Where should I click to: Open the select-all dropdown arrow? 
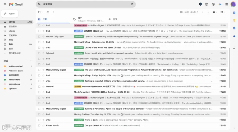click(x=42, y=12)
